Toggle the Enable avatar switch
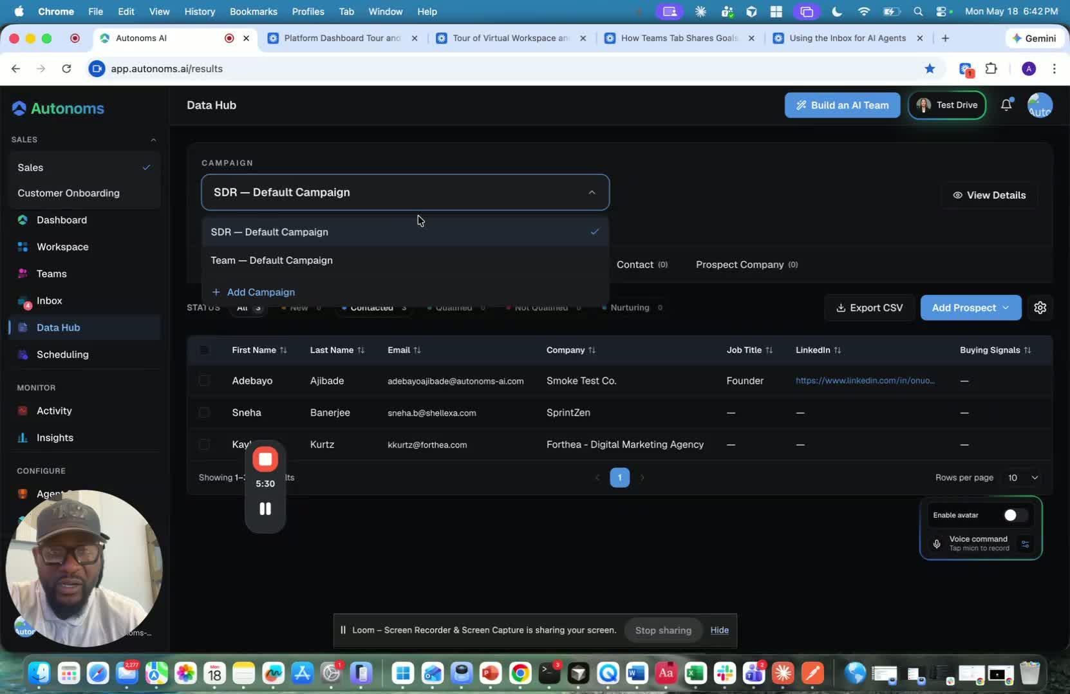1070x694 pixels. click(x=1015, y=515)
